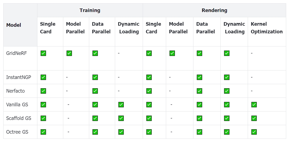Image resolution: width=290 pixels, height=144 pixels.
Task: Click InstantNGP's Training Single Card checkmark
Action: click(x=43, y=77)
